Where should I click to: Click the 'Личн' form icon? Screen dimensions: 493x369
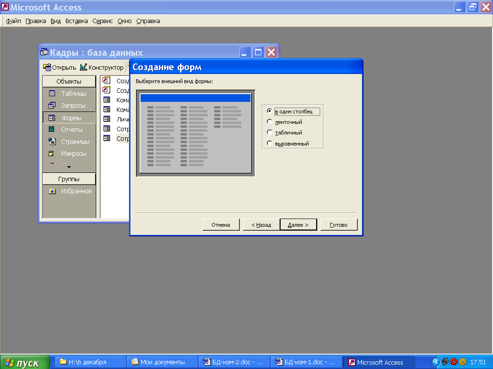107,119
